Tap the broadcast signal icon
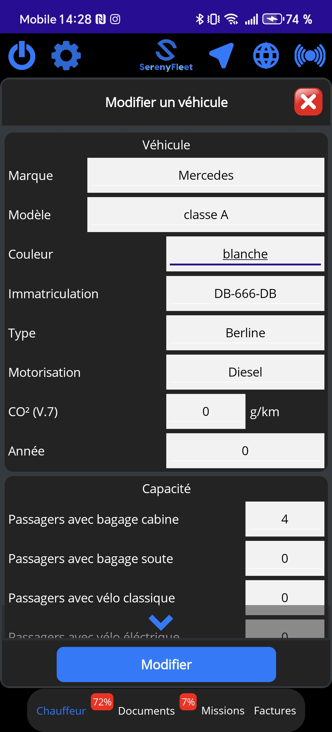Image resolution: width=332 pixels, height=732 pixels. point(310,55)
